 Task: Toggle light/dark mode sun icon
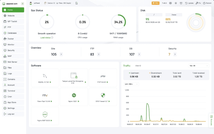click(176, 3)
